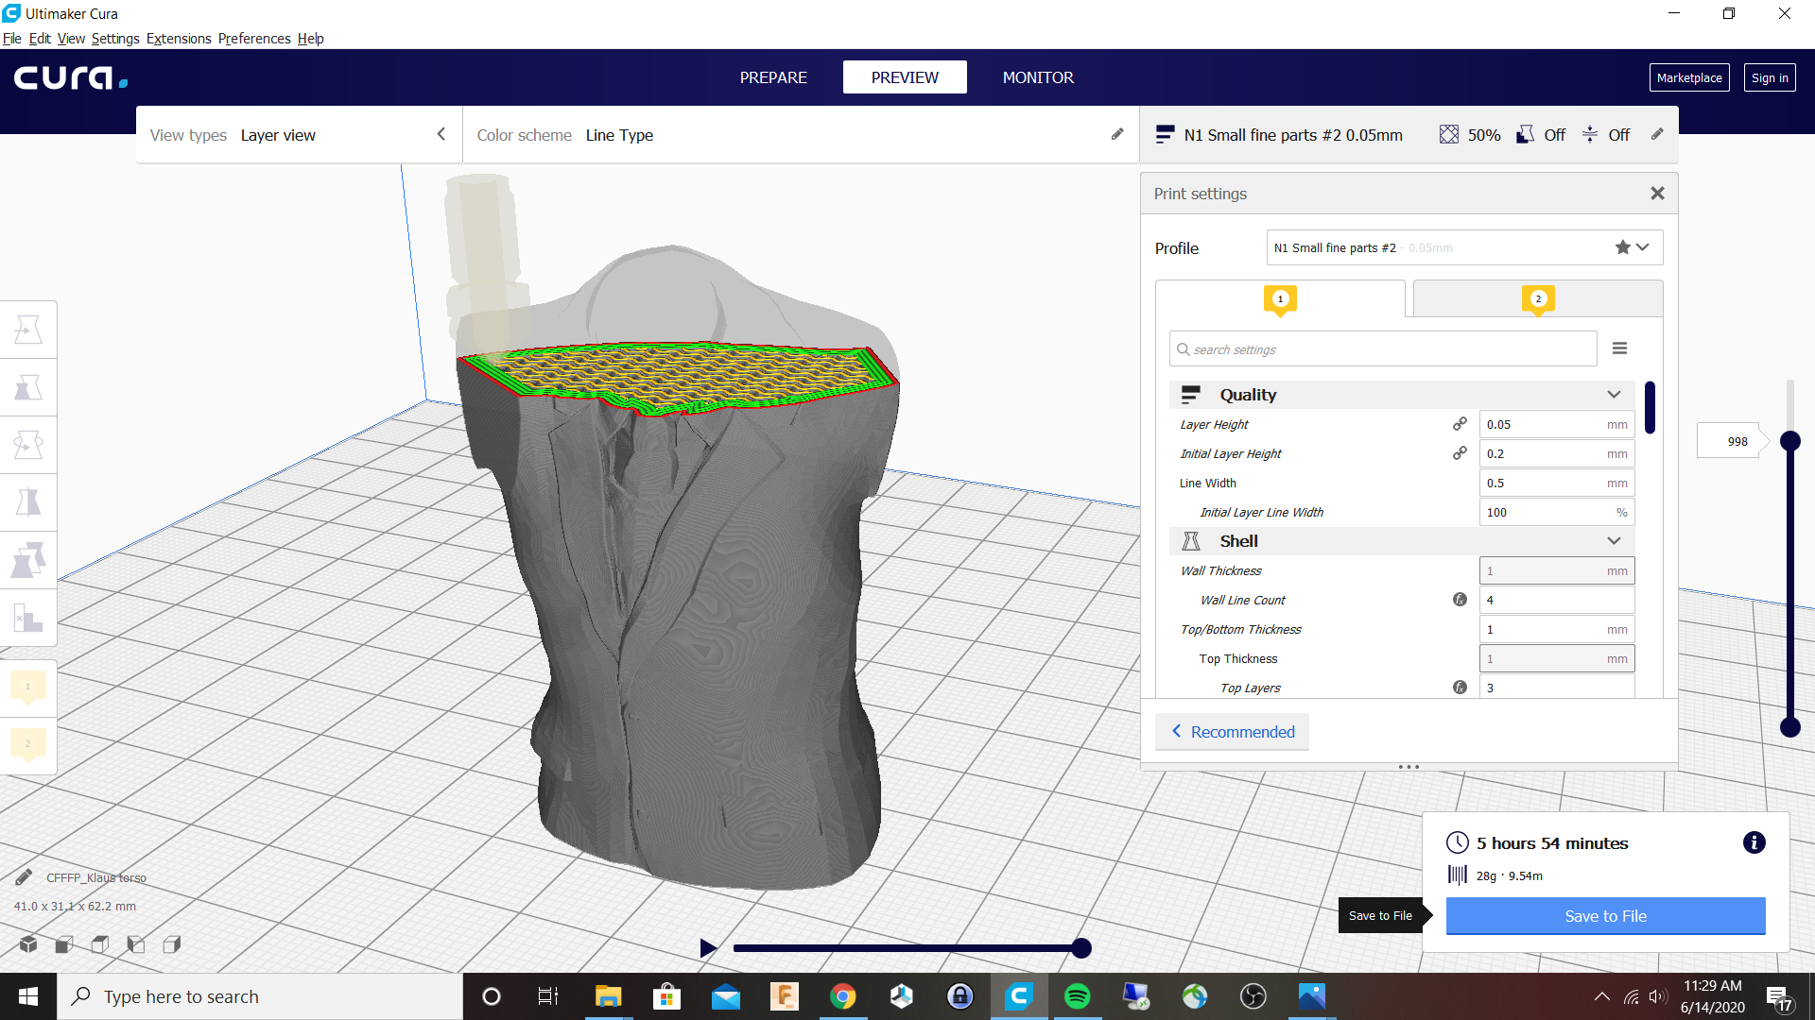The height and width of the screenshot is (1020, 1815).
Task: Click the top handle of the layer slider
Action: click(x=1789, y=441)
